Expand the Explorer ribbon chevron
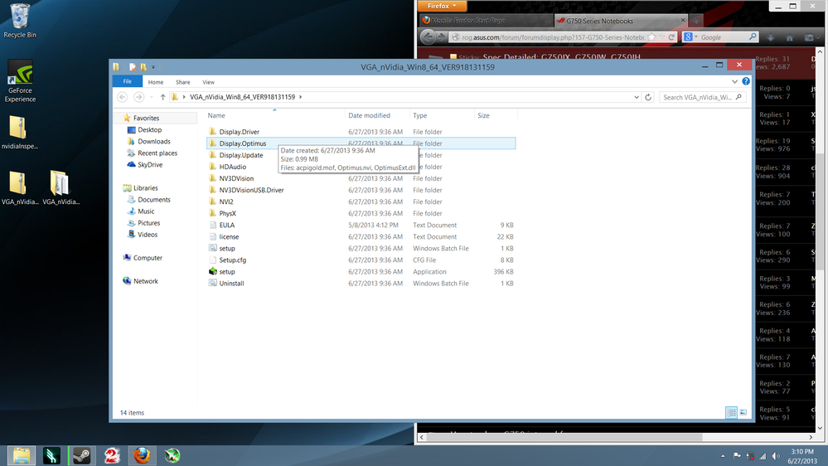828x466 pixels. (734, 82)
